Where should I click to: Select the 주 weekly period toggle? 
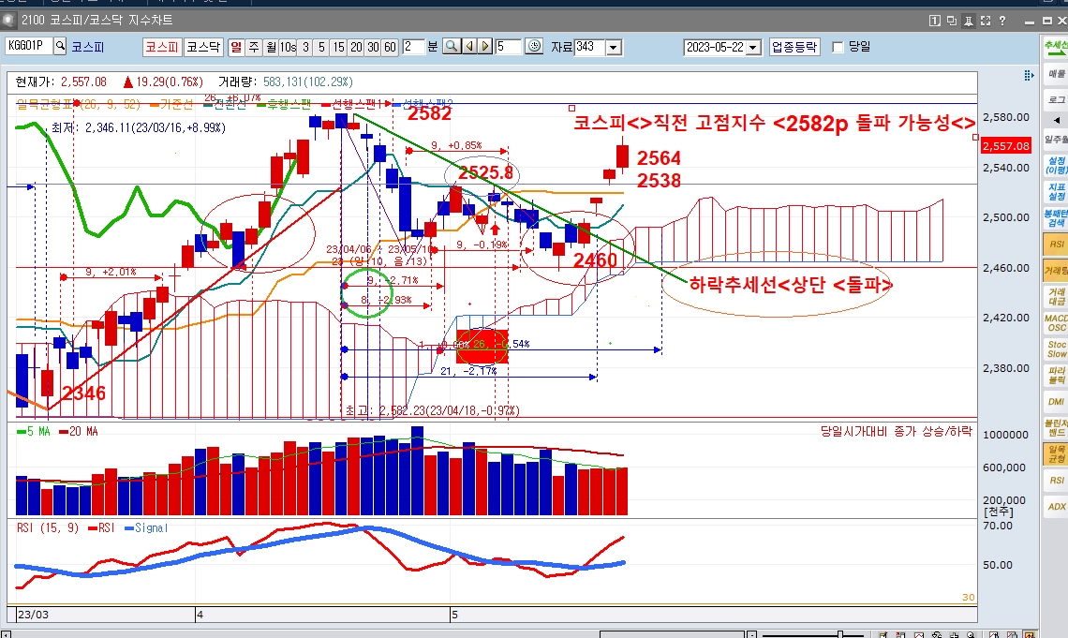click(253, 47)
